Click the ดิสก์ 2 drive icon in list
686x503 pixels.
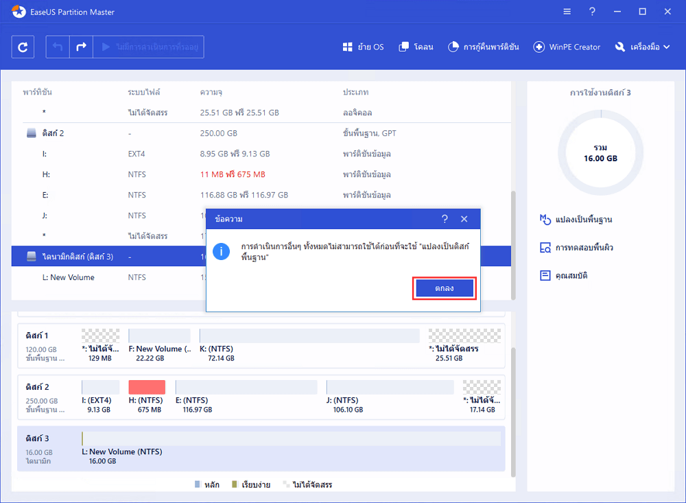(31, 133)
